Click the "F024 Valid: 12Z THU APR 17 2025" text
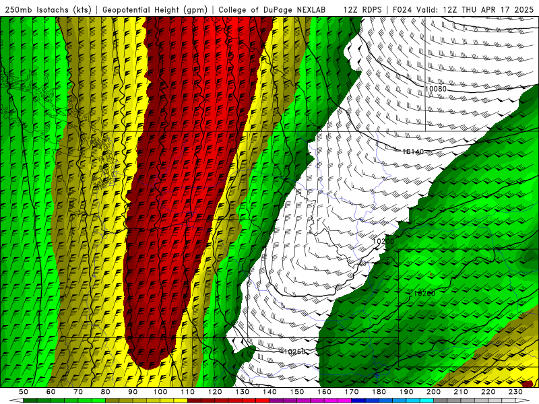This screenshot has width=539, height=404. click(463, 10)
